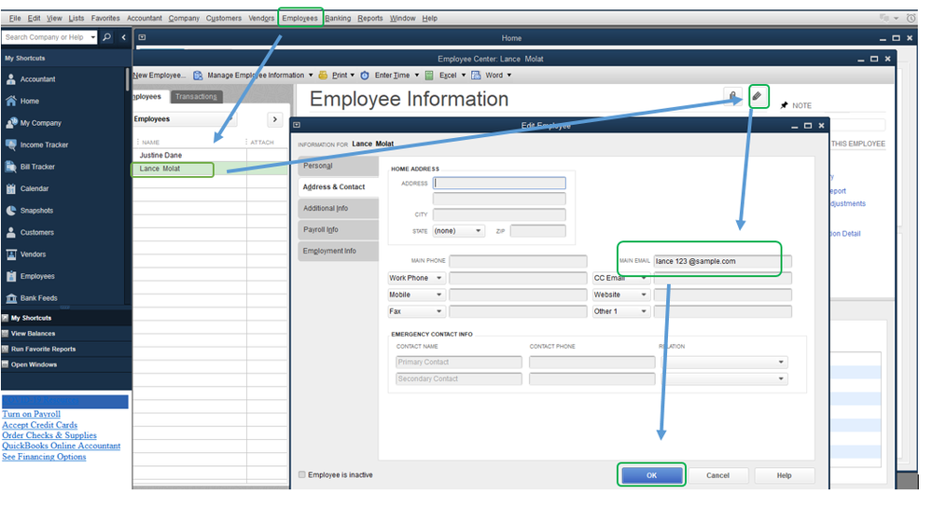The width and height of the screenshot is (932, 508).
Task: Open the Website field type dropdown
Action: 620,295
